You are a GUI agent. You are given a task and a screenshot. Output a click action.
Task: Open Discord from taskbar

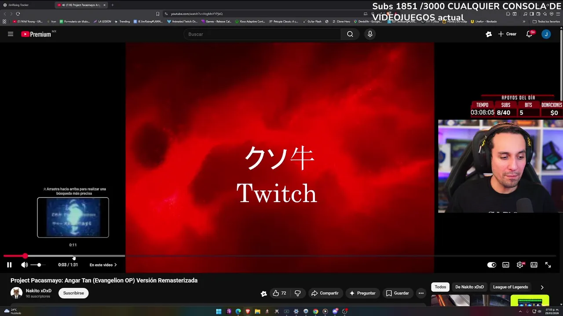tap(335, 312)
